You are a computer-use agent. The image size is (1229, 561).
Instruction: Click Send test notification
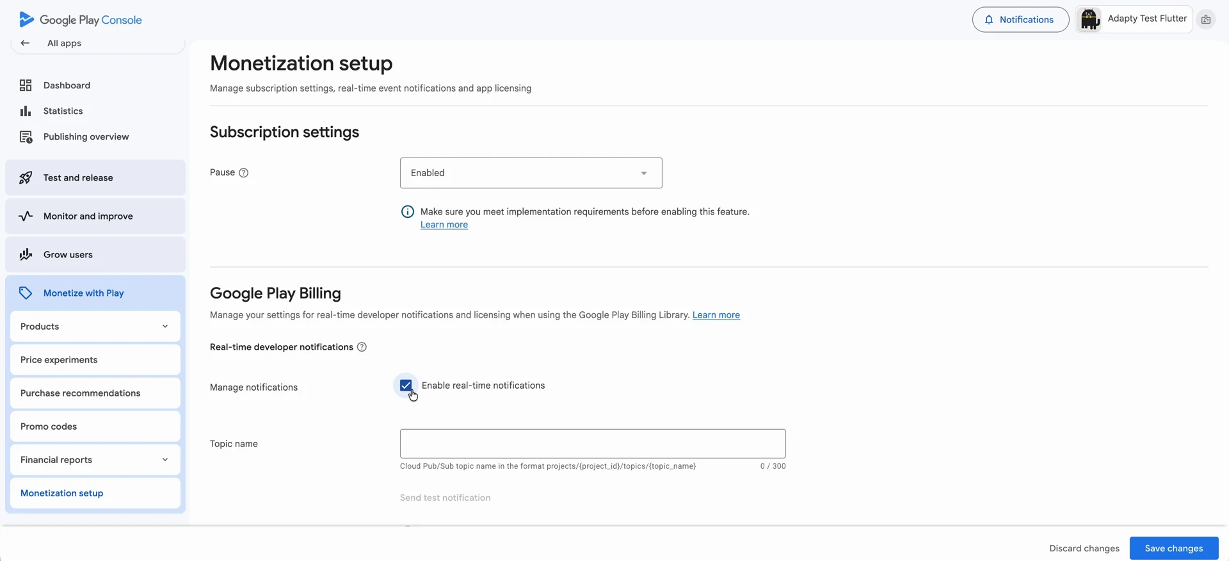point(446,498)
